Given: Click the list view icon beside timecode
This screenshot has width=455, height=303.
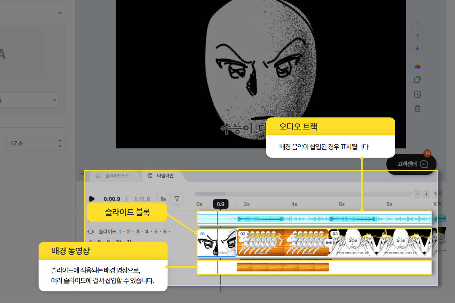Looking at the screenshot, I should pyautogui.click(x=164, y=199).
